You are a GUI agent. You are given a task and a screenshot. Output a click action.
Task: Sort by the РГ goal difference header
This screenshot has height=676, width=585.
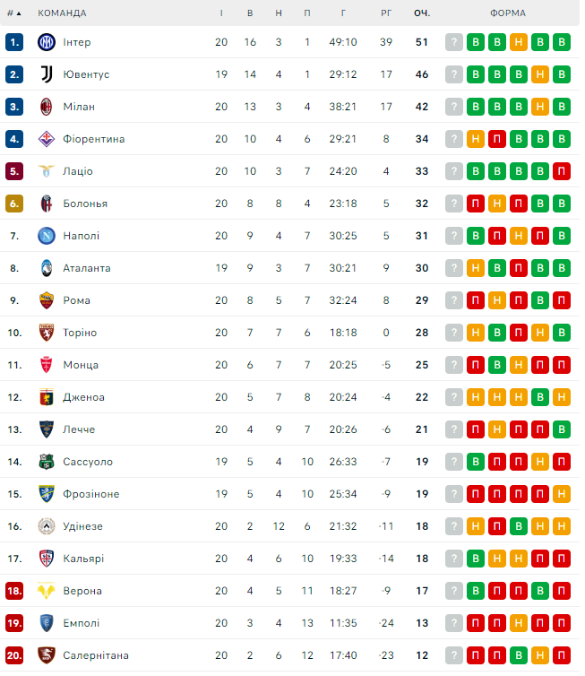tap(386, 13)
